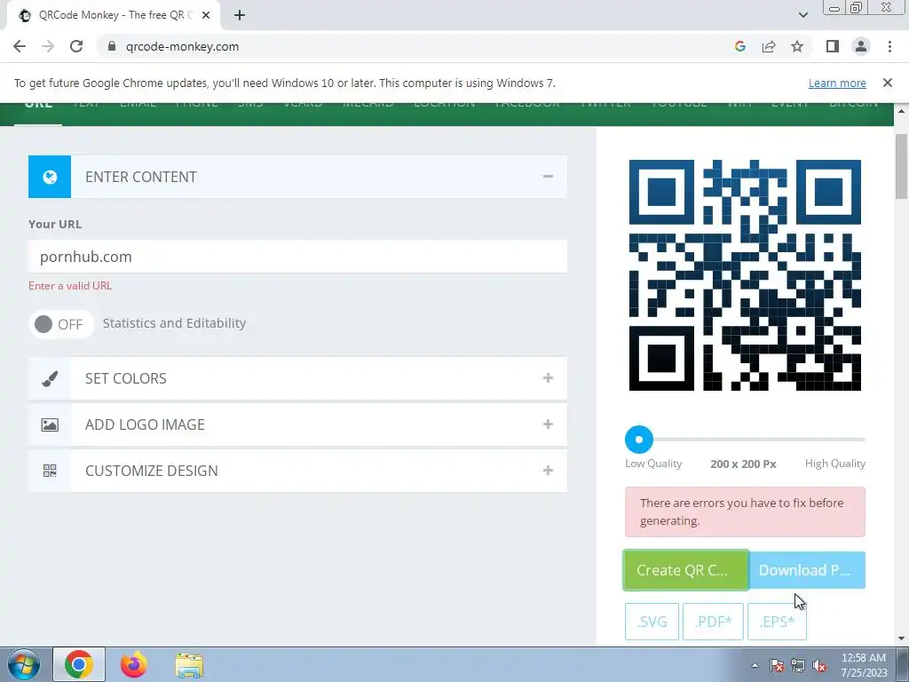Click the 'Low Quality' label
Image resolution: width=909 pixels, height=682 pixels.
(653, 464)
